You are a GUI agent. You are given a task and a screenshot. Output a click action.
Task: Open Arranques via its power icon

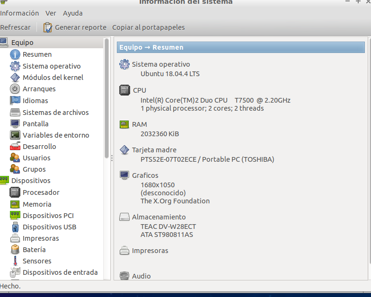point(15,89)
